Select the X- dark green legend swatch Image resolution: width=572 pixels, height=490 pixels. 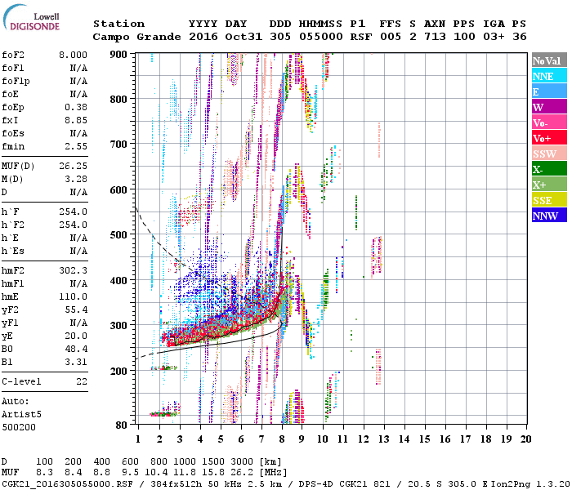(549, 169)
